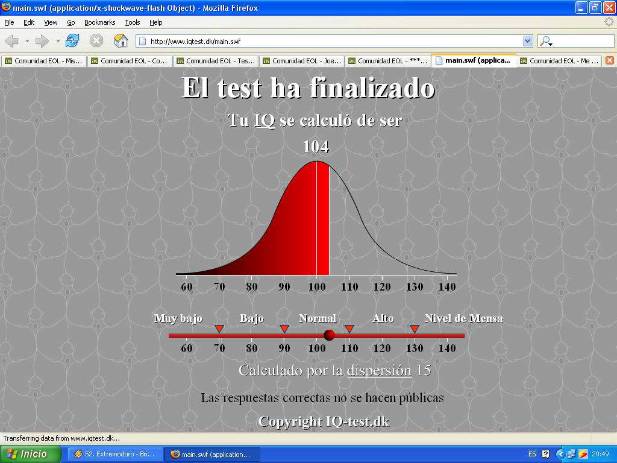The width and height of the screenshot is (617, 463).
Task: Minimize the Firefox window
Action: pos(581,7)
